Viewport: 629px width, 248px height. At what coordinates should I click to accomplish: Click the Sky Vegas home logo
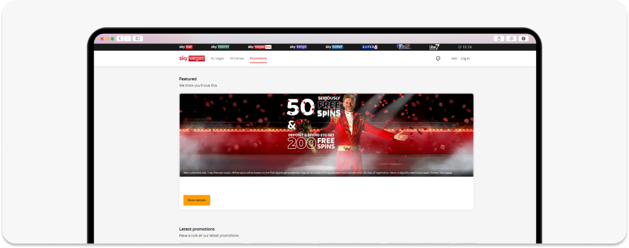coord(192,59)
